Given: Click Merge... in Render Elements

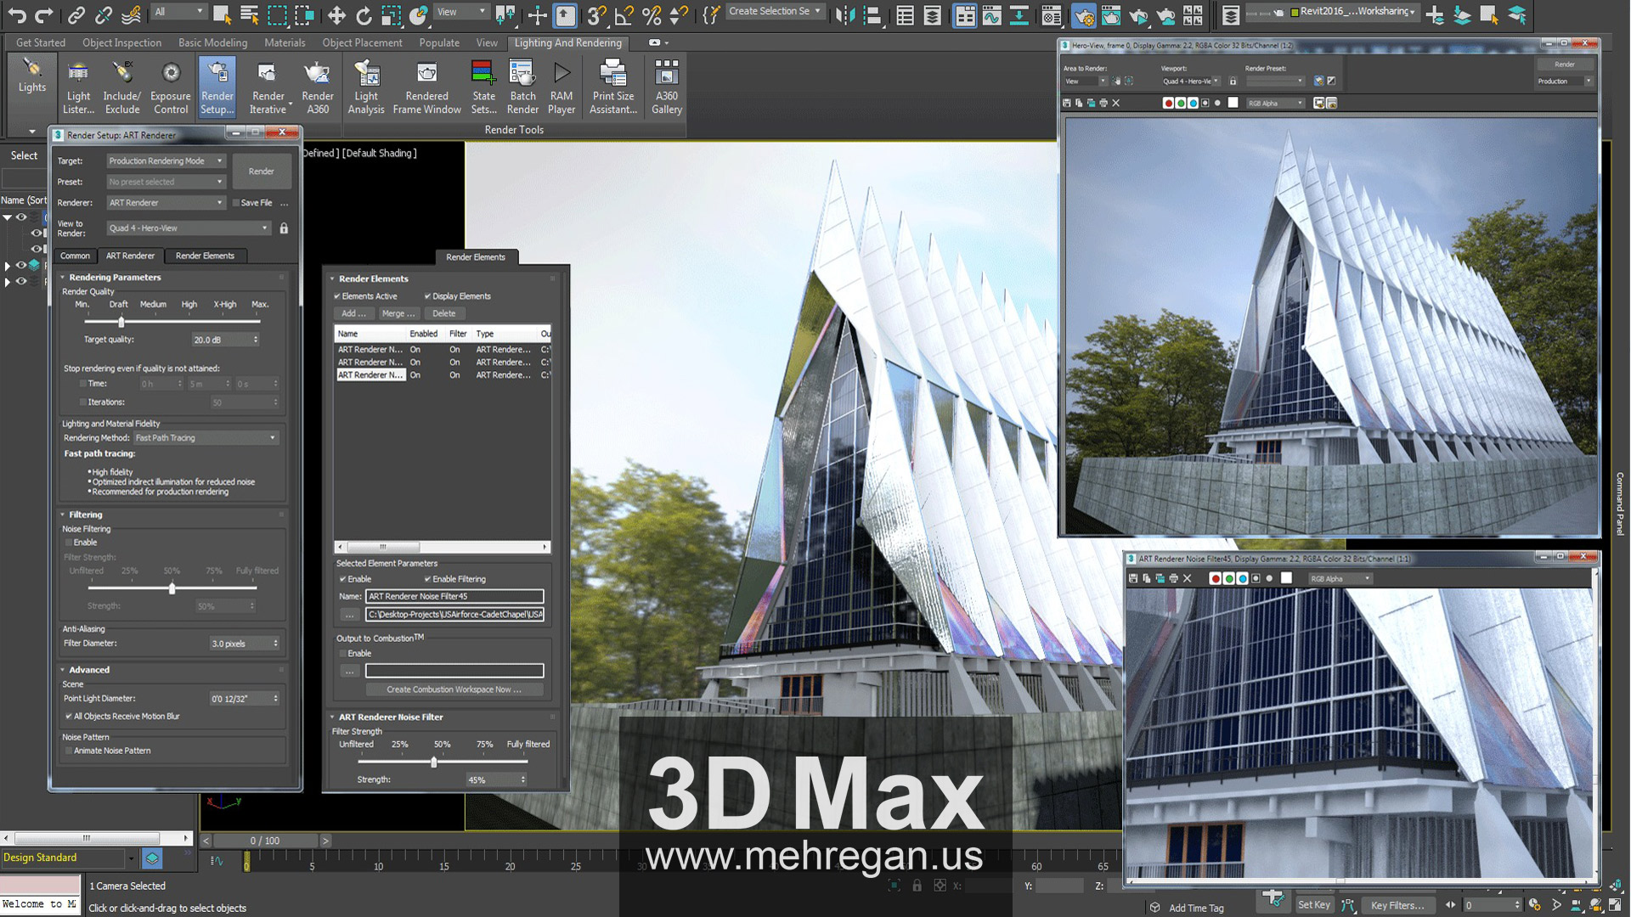Looking at the screenshot, I should click(x=398, y=314).
